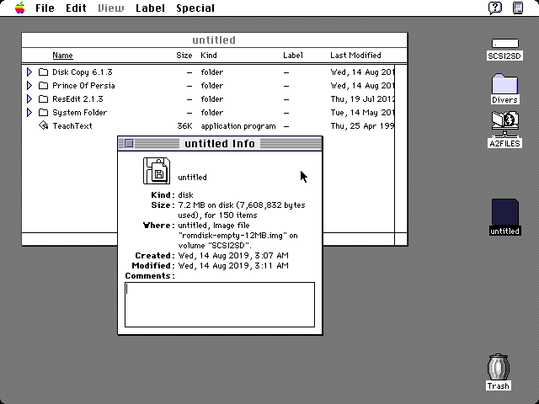The height and width of the screenshot is (404, 539).
Task: Expand the Disk Copy 6.1.3 folder
Action: [x=29, y=72]
